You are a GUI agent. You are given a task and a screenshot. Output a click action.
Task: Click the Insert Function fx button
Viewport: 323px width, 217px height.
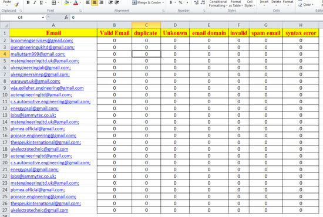66,18
